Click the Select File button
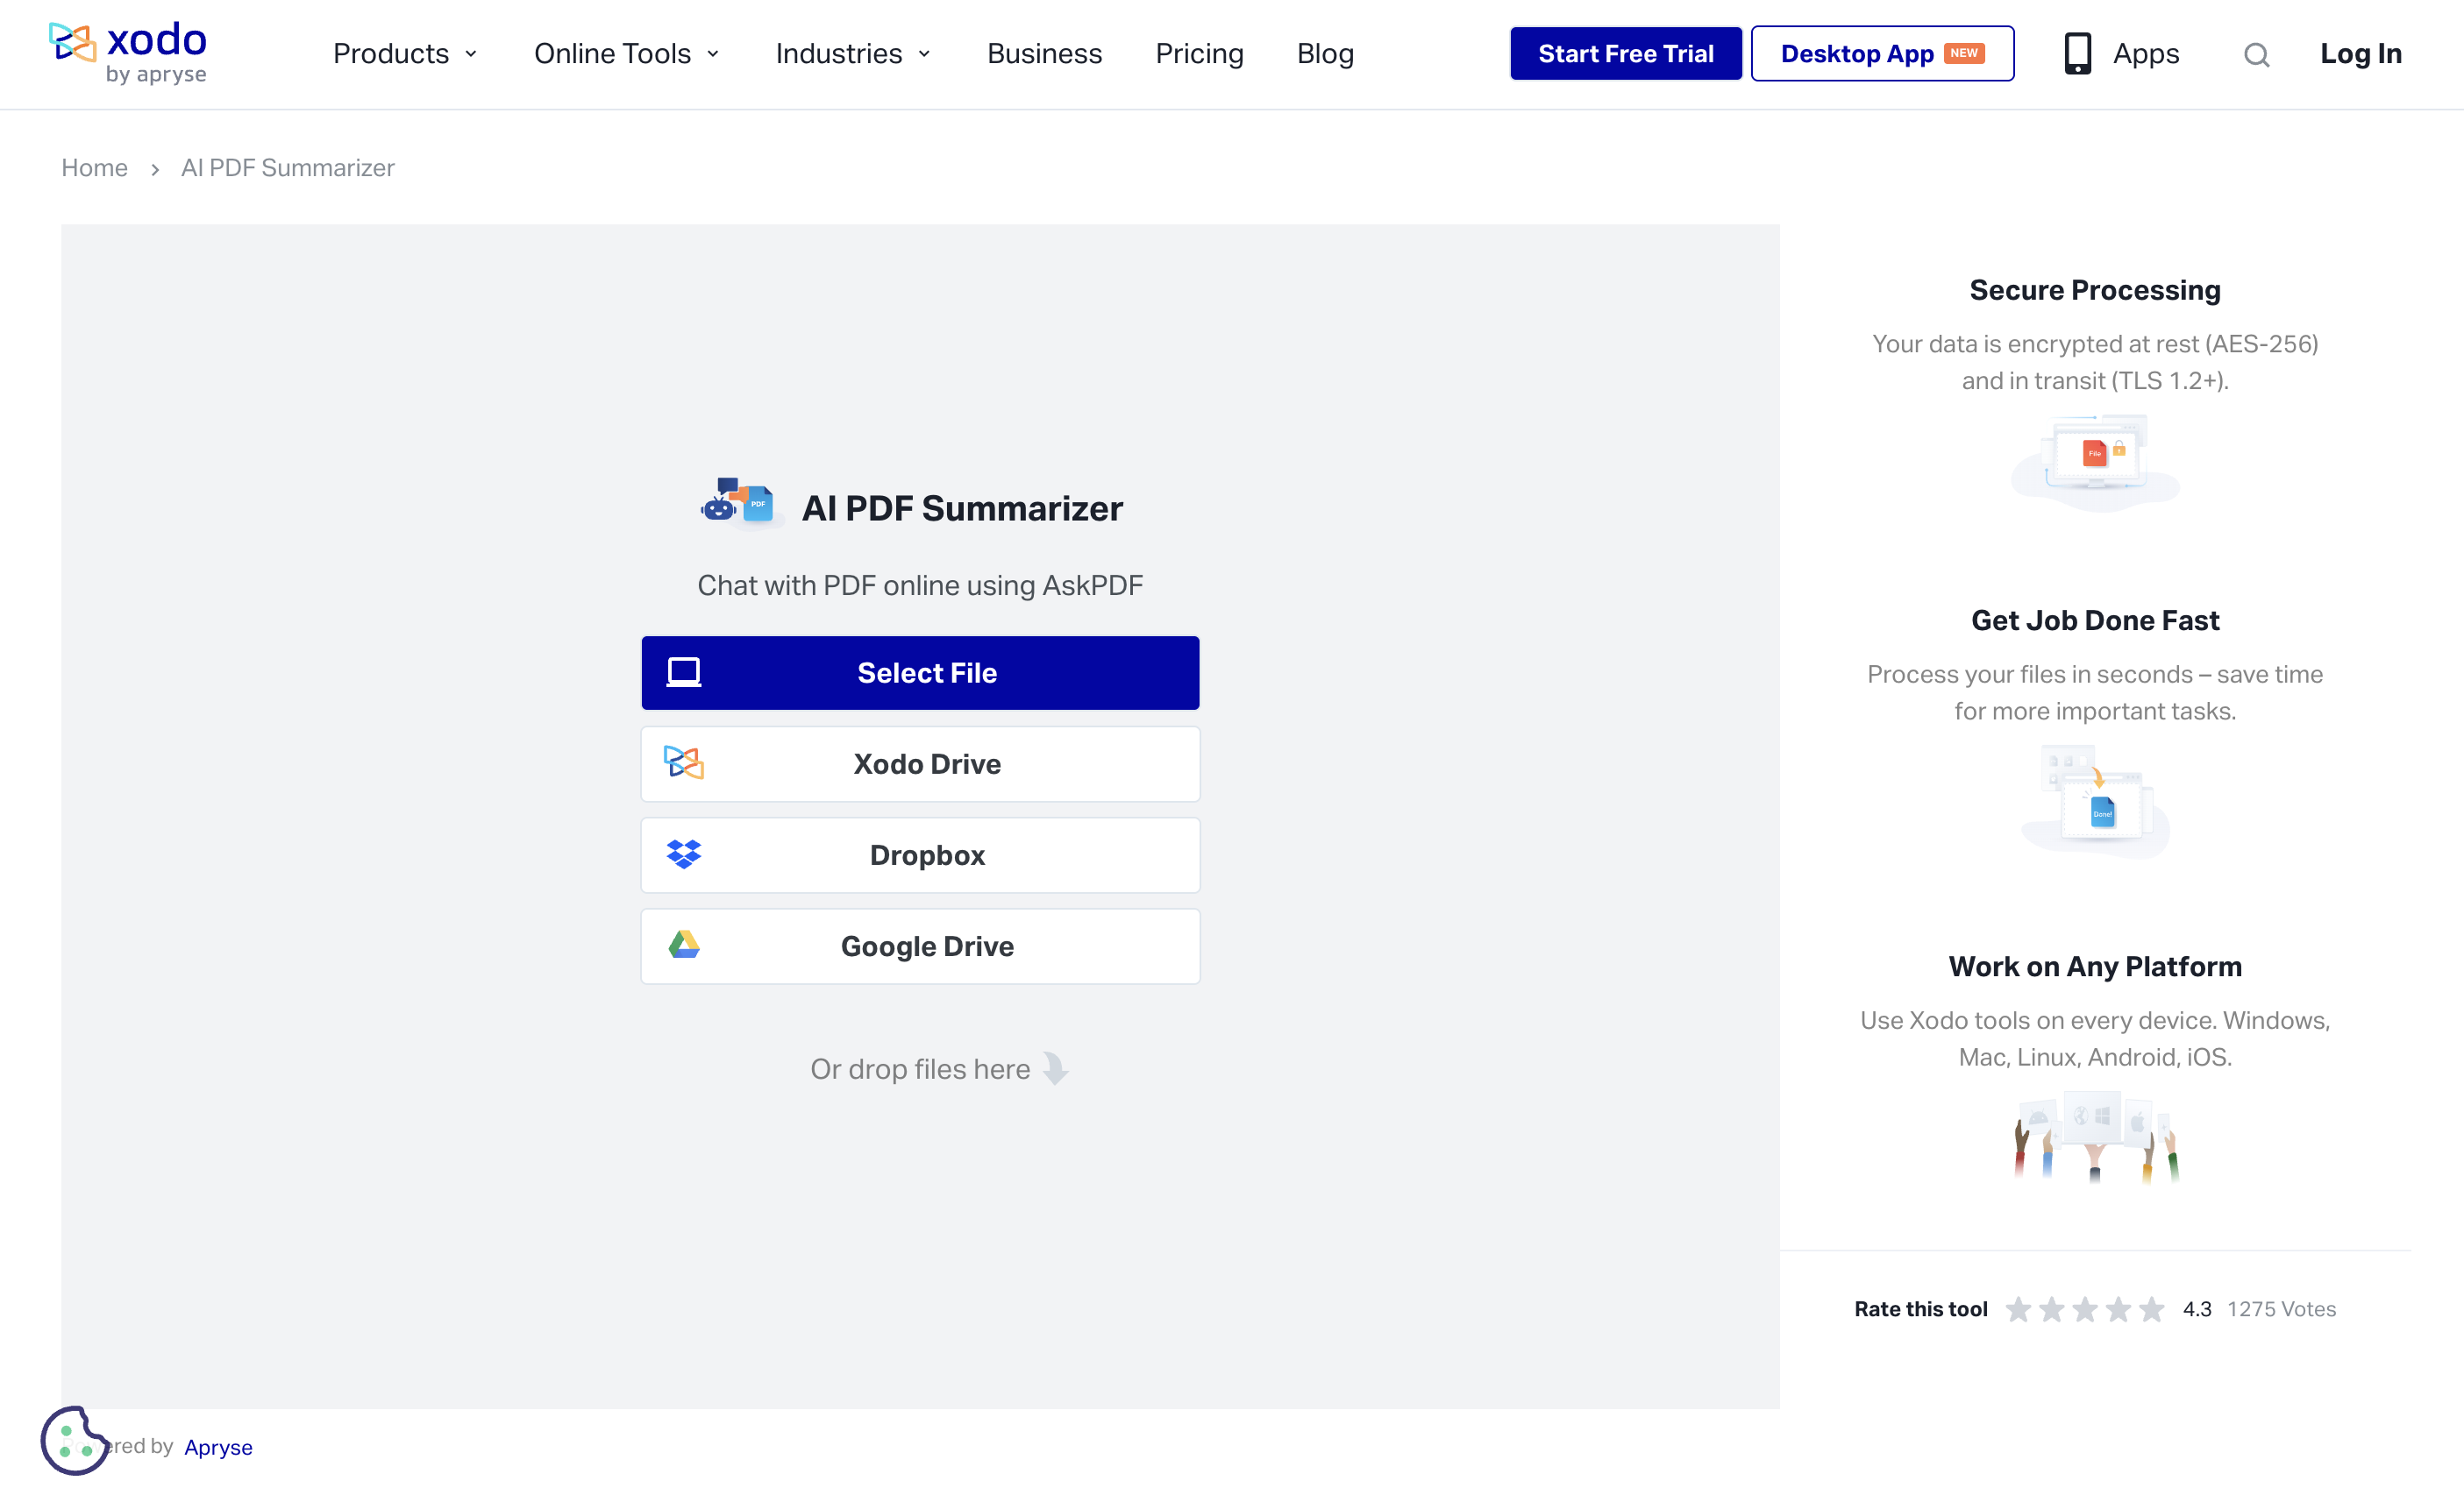The height and width of the screenshot is (1488, 2464). (x=920, y=672)
